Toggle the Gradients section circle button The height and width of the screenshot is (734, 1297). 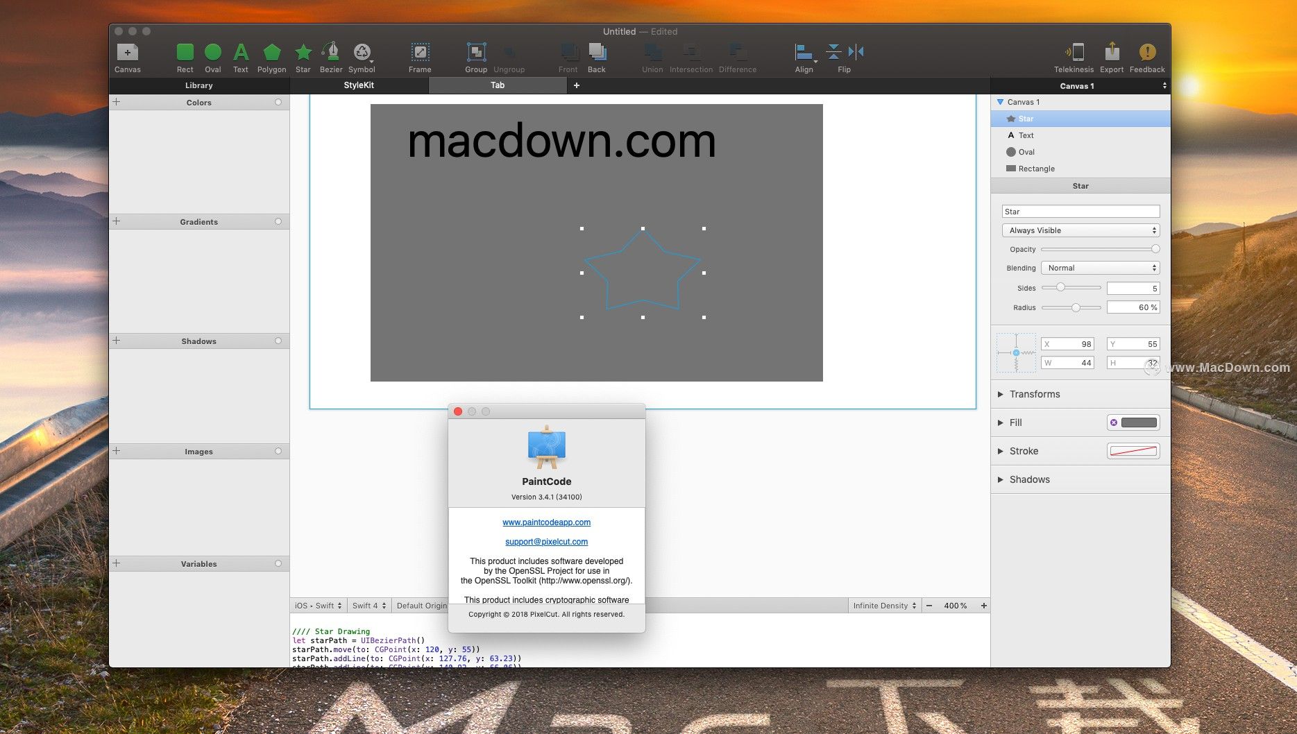point(278,221)
